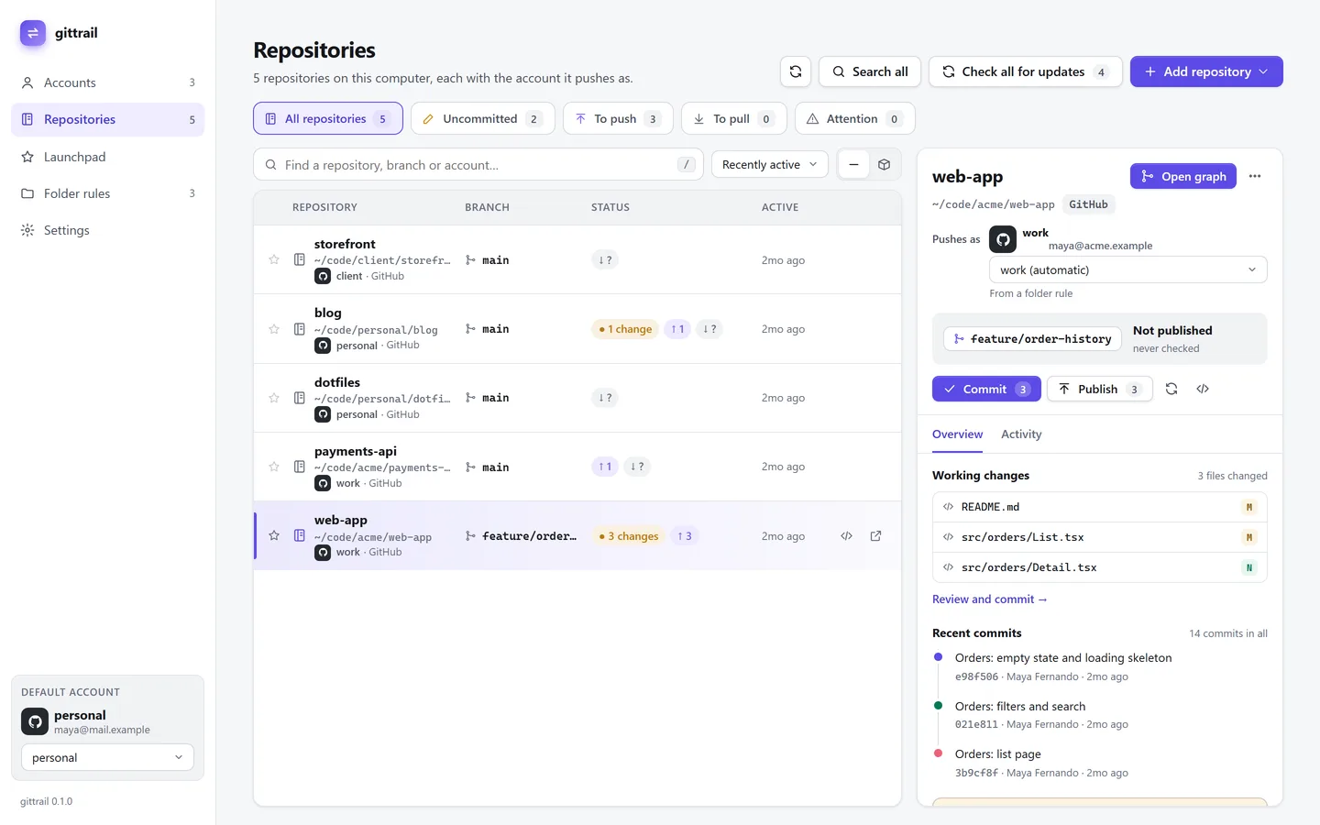The width and height of the screenshot is (1320, 825).
Task: Open web-app row in code editor icon
Action: (x=847, y=536)
